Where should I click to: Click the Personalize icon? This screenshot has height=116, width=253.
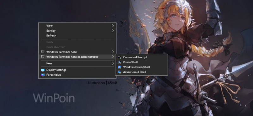point(43,75)
